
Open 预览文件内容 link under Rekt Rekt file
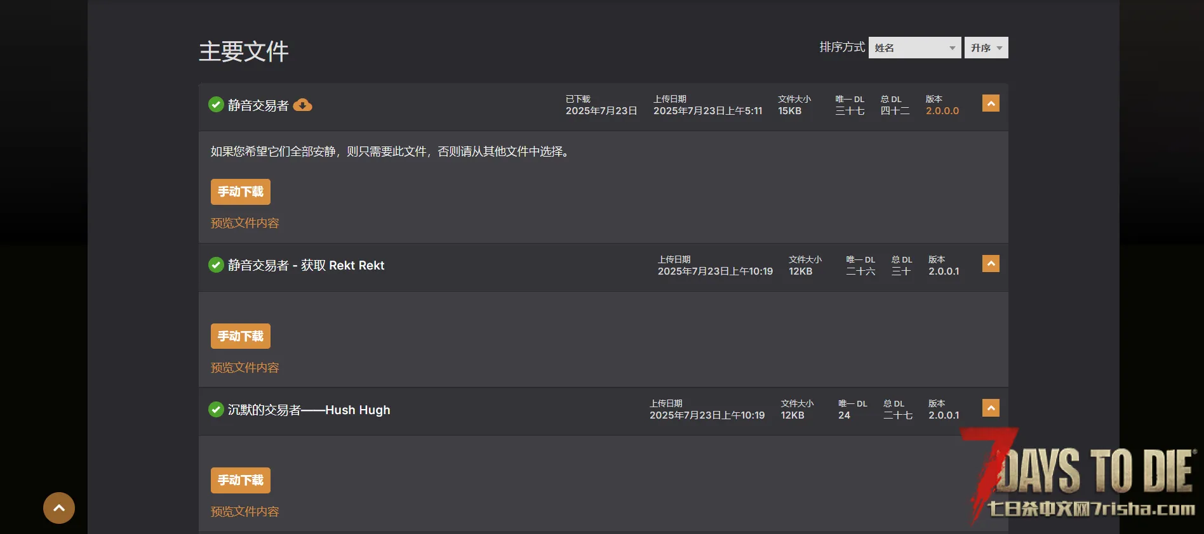click(245, 368)
